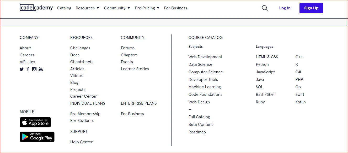348x153 pixels.
Task: Expand the Resources dropdown in navbar
Action: tap(87, 8)
